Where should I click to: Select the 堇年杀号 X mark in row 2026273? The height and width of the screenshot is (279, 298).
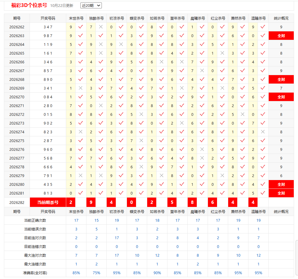tap(182, 123)
